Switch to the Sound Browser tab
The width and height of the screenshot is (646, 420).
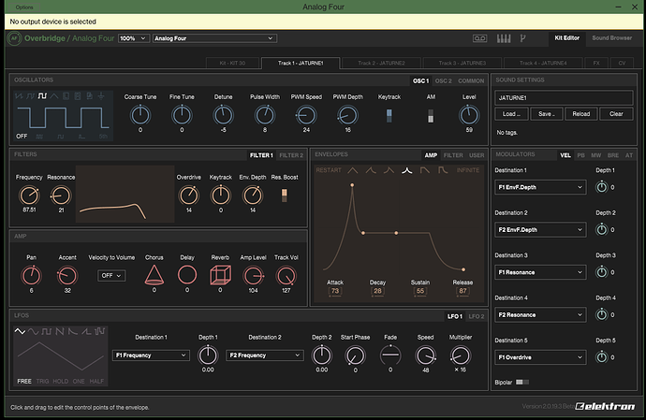[x=611, y=37]
